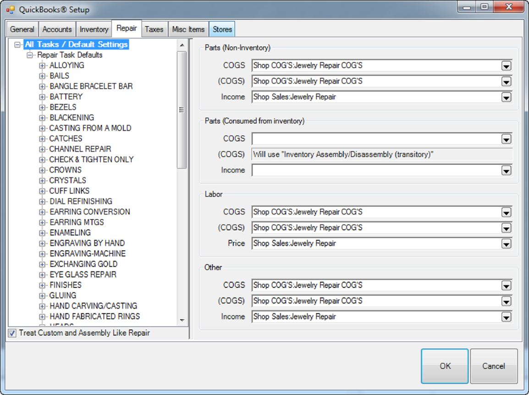Collapse the Repair Task Defaults node
This screenshot has width=529, height=395.
coord(30,55)
